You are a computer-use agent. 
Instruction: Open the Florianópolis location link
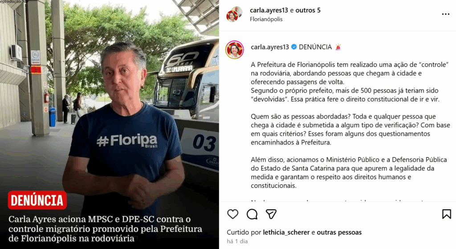pos(266,19)
